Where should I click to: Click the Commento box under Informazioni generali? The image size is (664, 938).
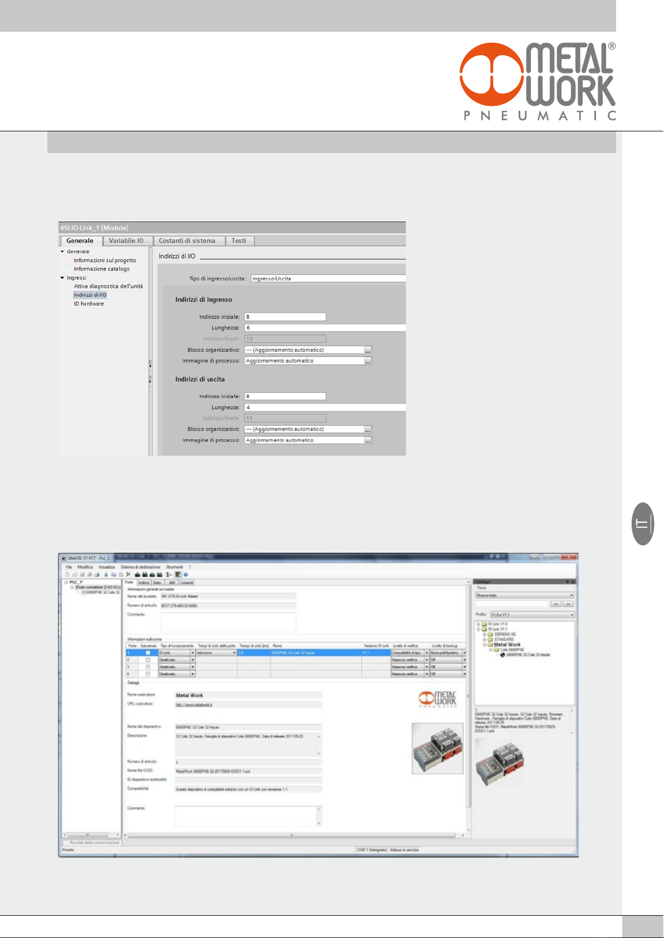(x=228, y=622)
